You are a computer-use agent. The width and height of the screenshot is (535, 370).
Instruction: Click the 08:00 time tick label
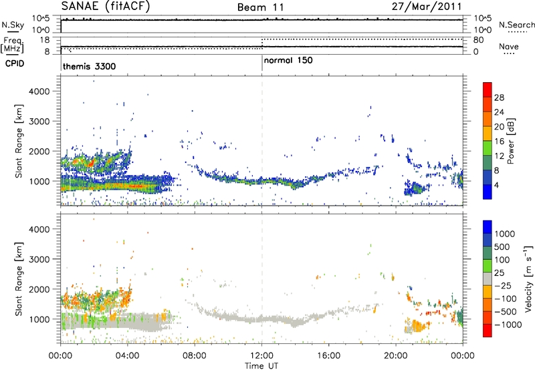pyautogui.click(x=195, y=356)
